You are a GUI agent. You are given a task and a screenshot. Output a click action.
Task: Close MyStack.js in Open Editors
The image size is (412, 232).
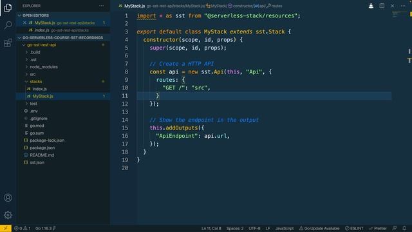coord(24,23)
